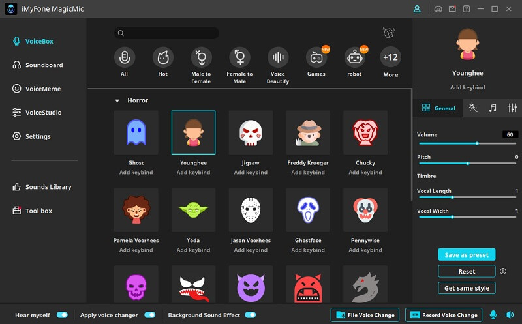
Task: Open the mail feedback icon
Action: click(x=452, y=9)
